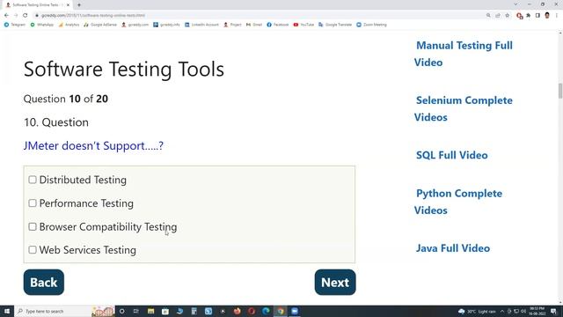This screenshot has width=563, height=317.
Task: Open the Telegram bookmark
Action: click(15, 25)
